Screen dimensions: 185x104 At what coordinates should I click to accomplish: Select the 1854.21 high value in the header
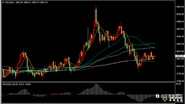coord(27,2)
